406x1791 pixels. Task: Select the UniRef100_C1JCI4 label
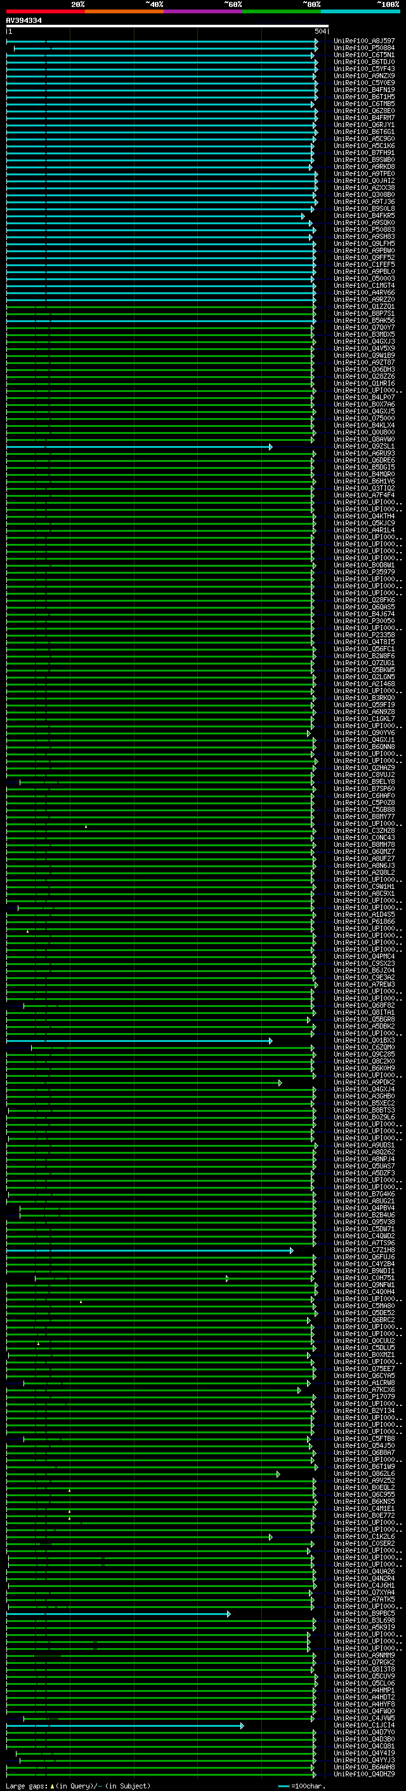pos(364,1726)
